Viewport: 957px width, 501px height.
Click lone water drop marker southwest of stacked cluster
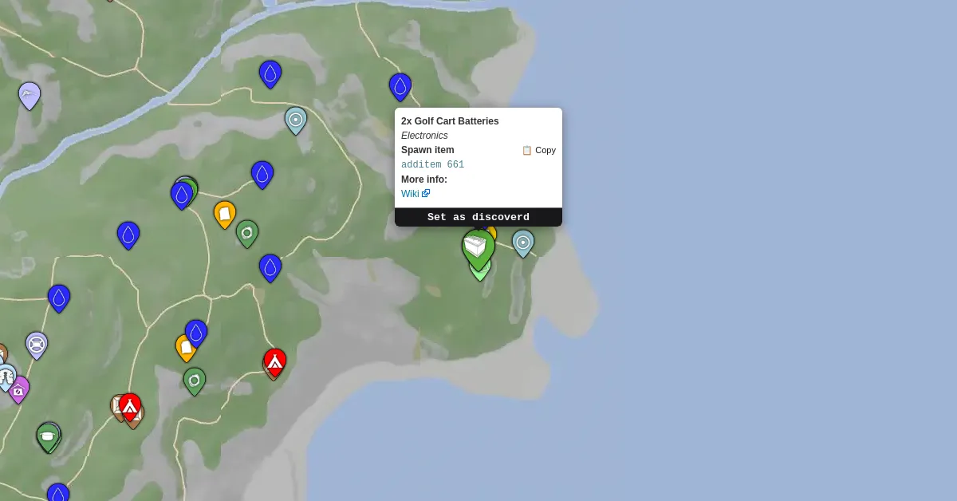128,235
